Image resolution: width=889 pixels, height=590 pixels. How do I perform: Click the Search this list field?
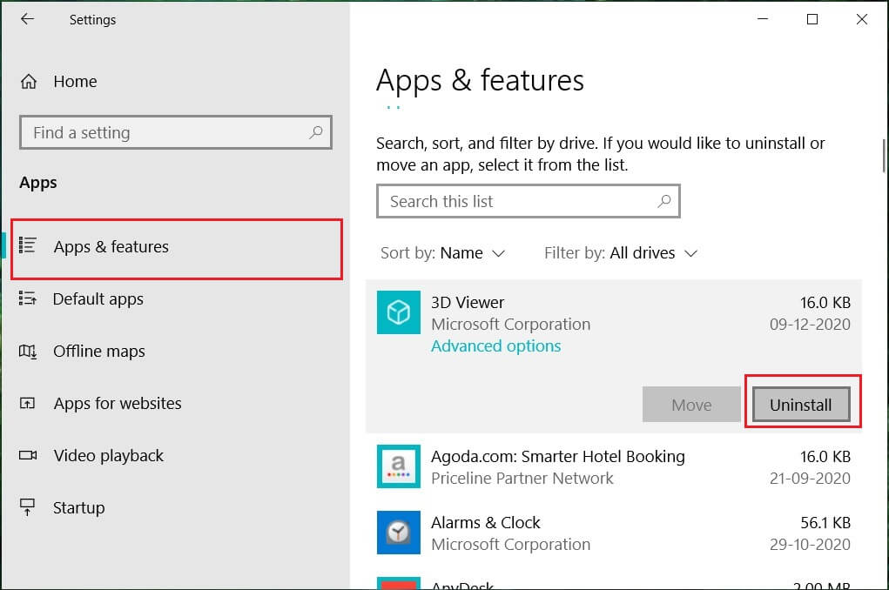pyautogui.click(x=518, y=202)
